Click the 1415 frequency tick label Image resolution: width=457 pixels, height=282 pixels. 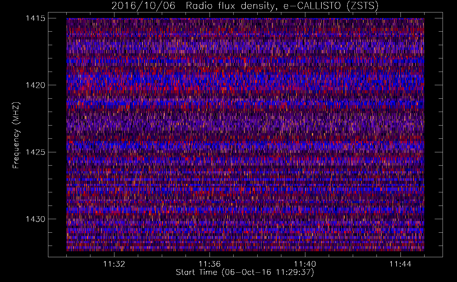coord(36,18)
